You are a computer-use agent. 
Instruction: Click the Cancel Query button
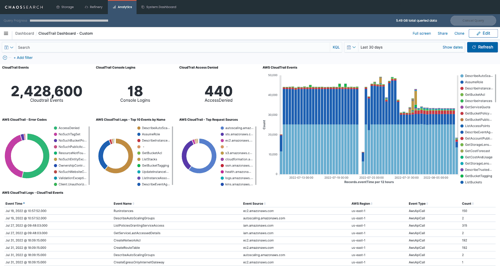click(473, 21)
